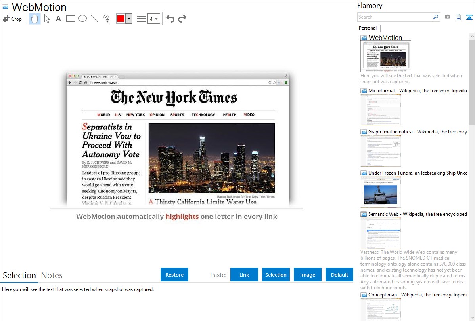The image size is (475, 321).
Task: Click into the Flamory search field
Action: (x=395, y=17)
